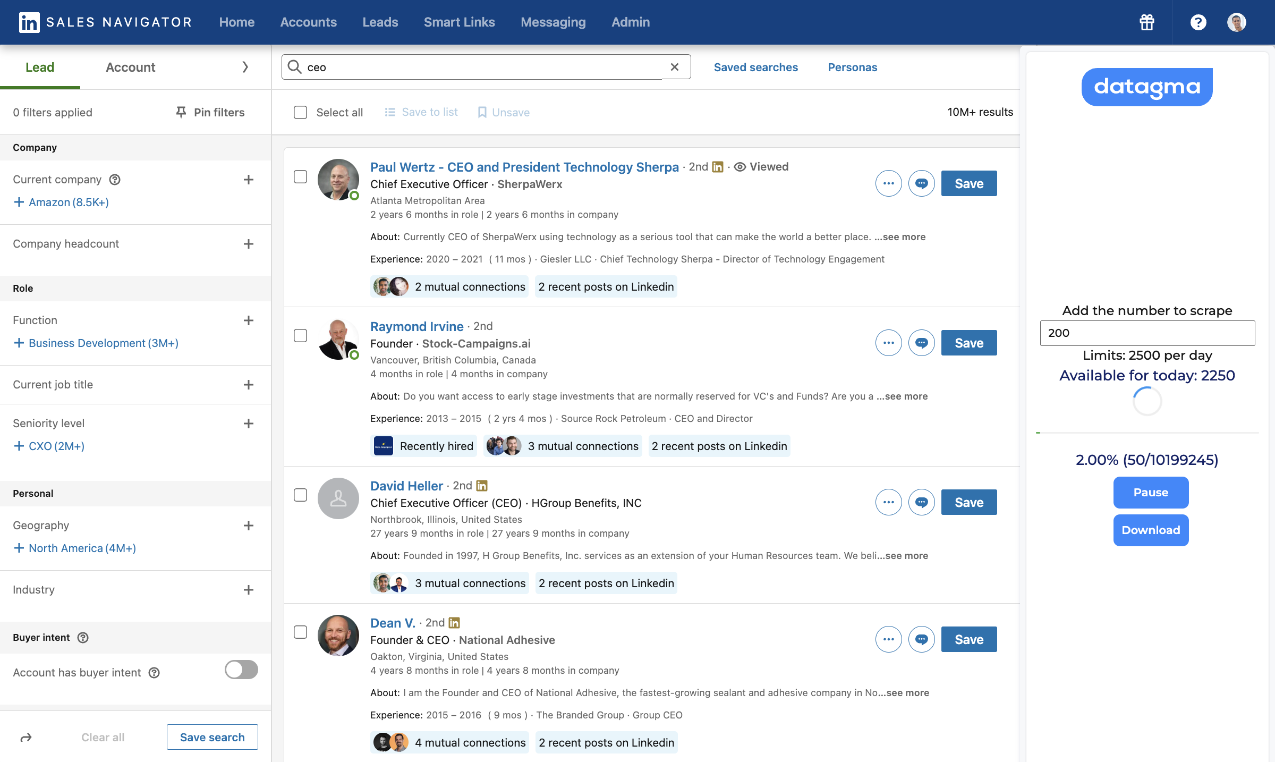This screenshot has height=762, width=1275.
Task: Click the number to scrape input field
Action: point(1147,333)
